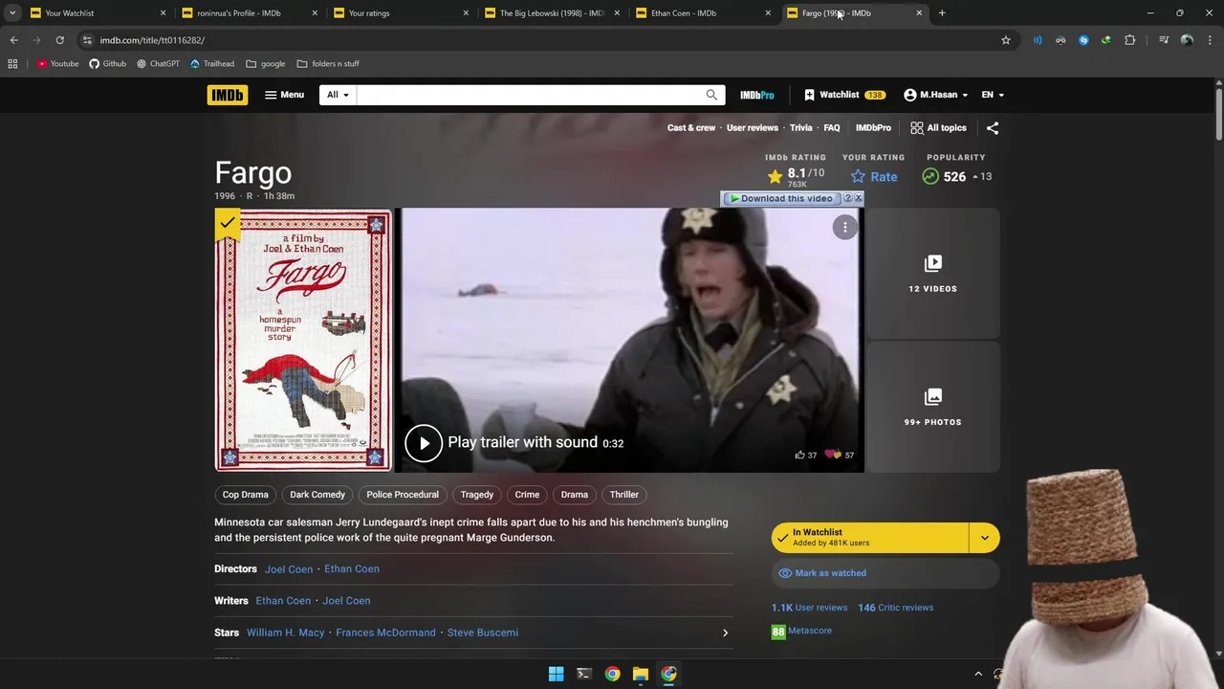The image size is (1224, 689).
Task: Toggle the watchlist ribbon on Fargo poster
Action: coord(227,223)
